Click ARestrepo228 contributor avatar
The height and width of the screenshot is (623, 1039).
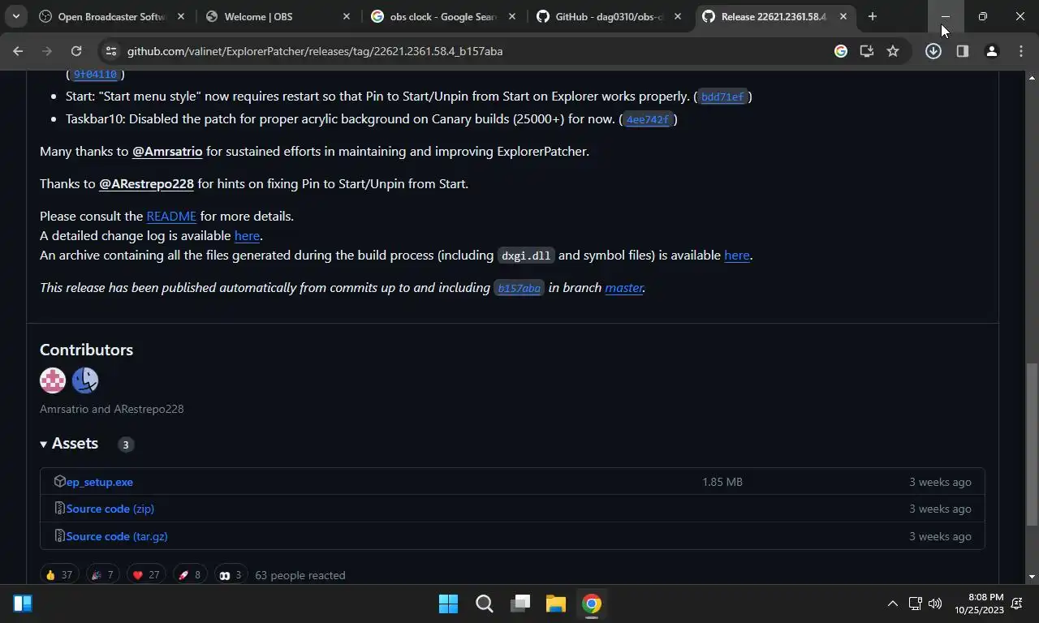[85, 380]
